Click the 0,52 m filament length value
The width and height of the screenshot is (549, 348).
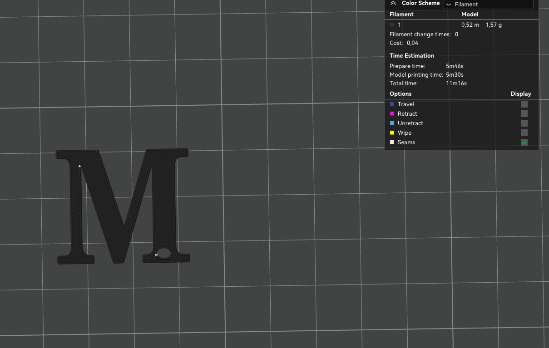470,25
